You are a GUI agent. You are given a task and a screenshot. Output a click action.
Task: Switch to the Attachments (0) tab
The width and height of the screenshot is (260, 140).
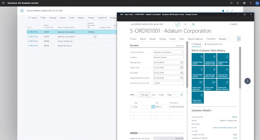(x=214, y=44)
